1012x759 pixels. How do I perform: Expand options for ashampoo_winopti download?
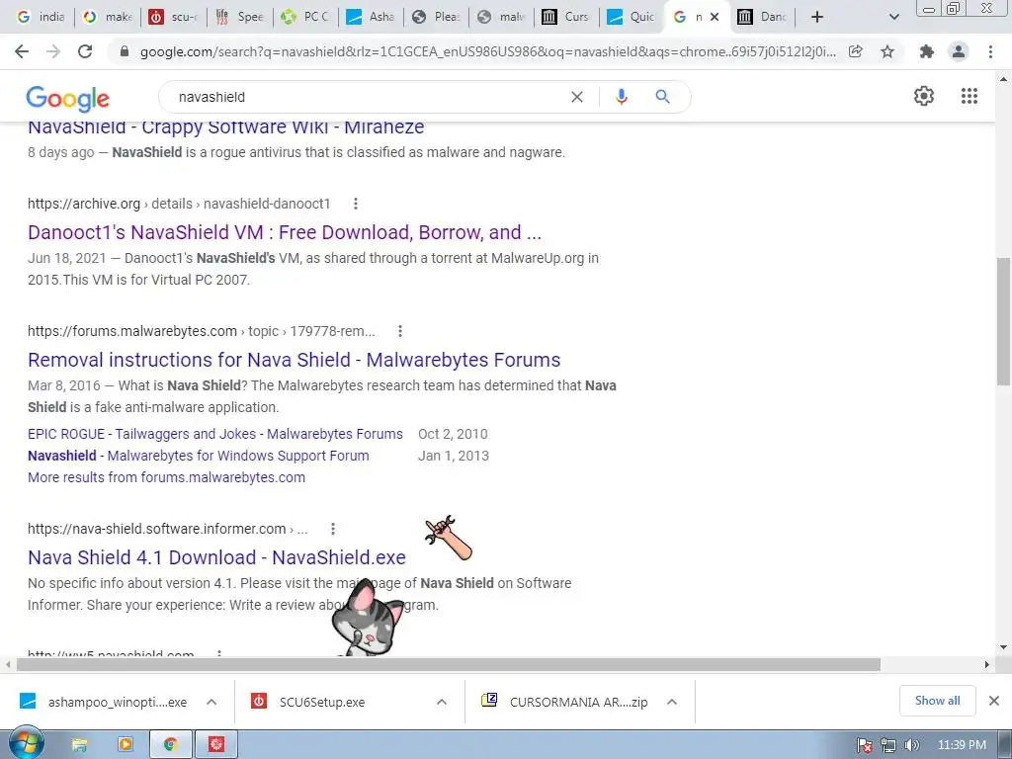(x=211, y=702)
